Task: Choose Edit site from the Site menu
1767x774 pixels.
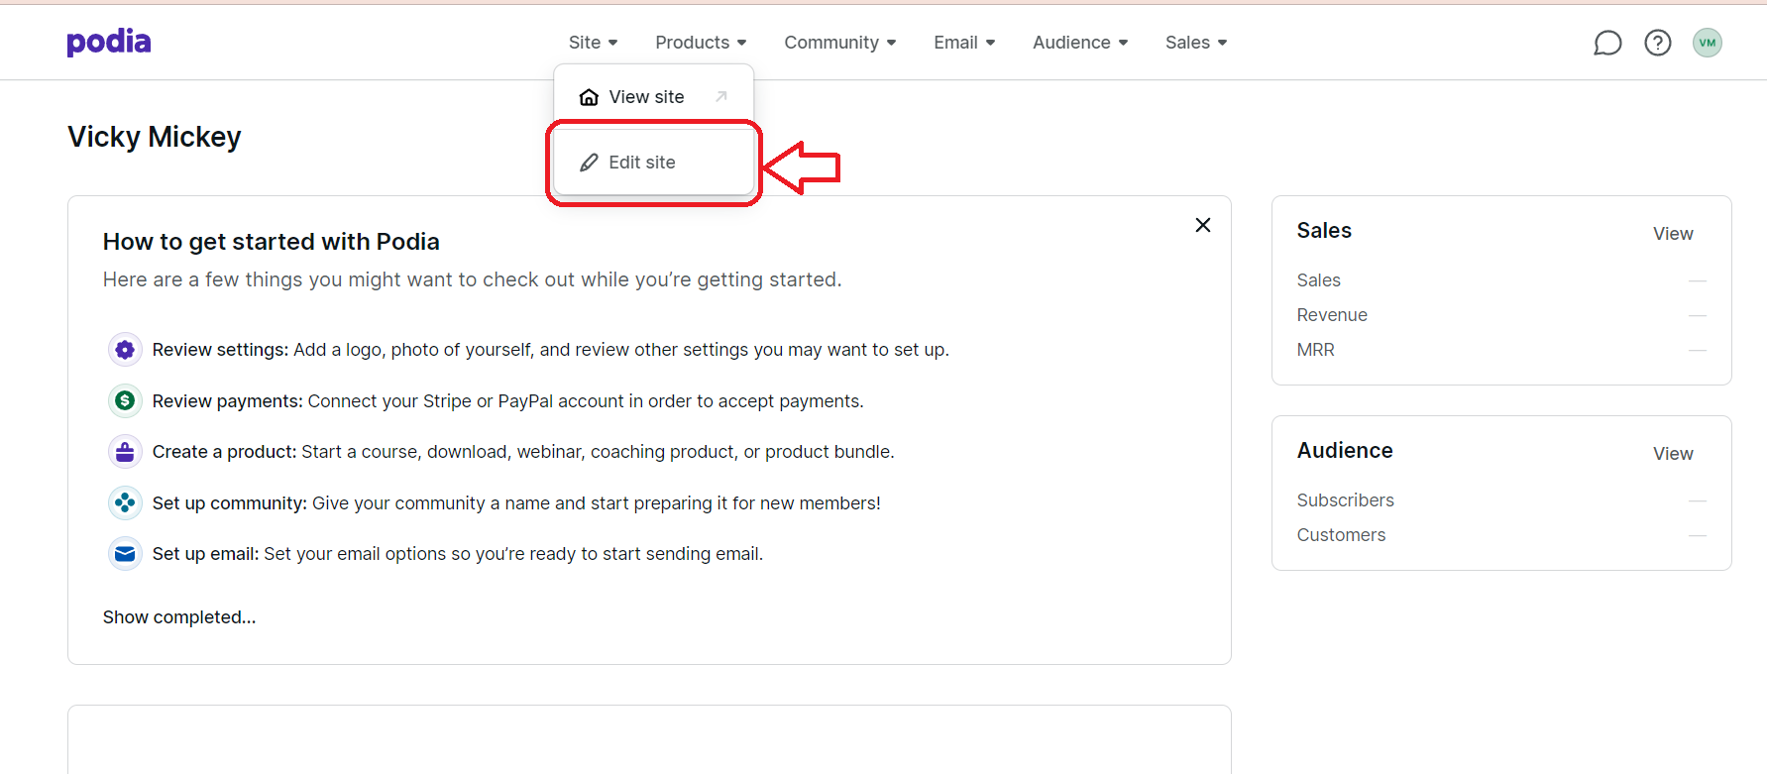Action: (x=654, y=163)
